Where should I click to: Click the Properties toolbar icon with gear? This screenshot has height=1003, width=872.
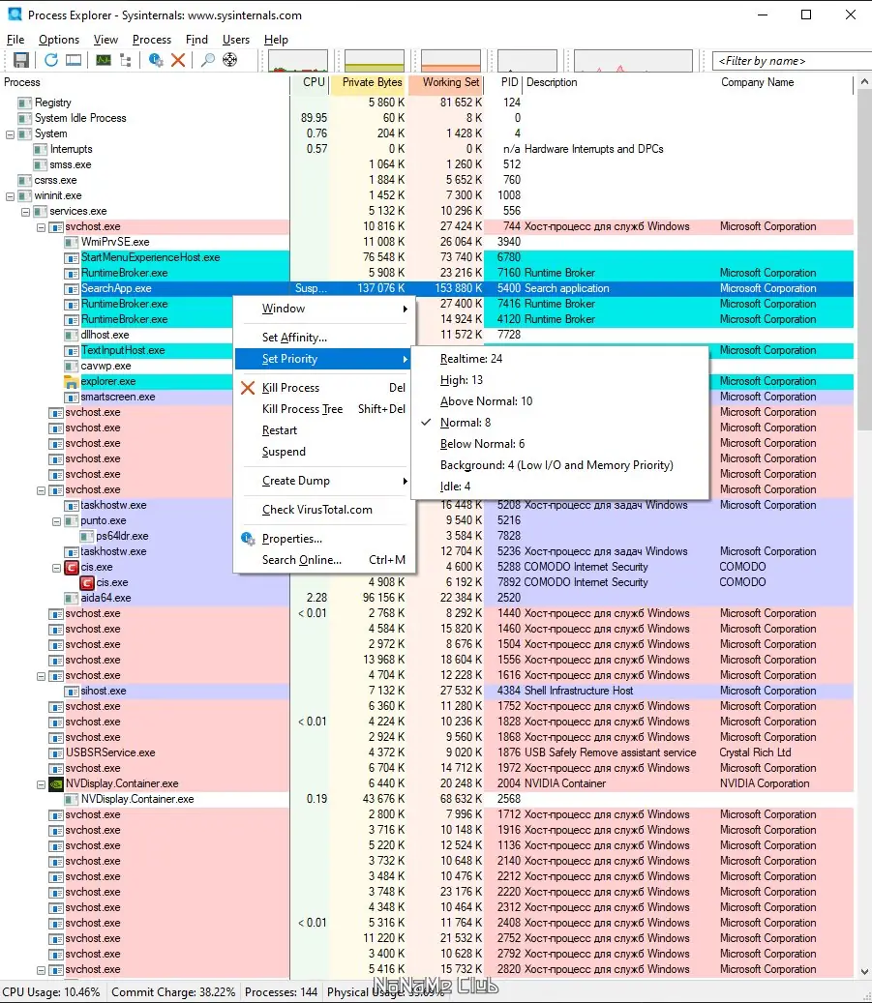156,60
